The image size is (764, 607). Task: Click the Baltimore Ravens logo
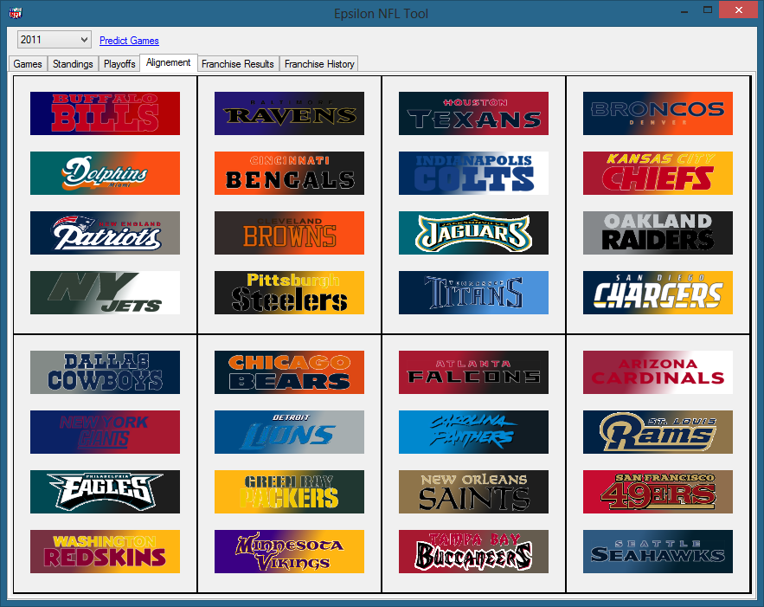coord(289,113)
